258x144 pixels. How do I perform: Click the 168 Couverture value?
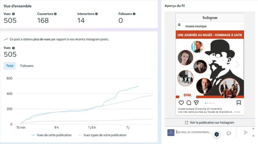43,20
